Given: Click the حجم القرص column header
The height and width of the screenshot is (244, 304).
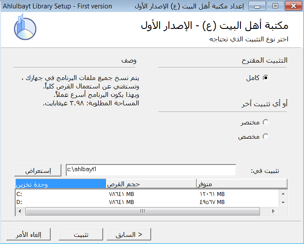Looking at the screenshot, I should pyautogui.click(x=151, y=184).
